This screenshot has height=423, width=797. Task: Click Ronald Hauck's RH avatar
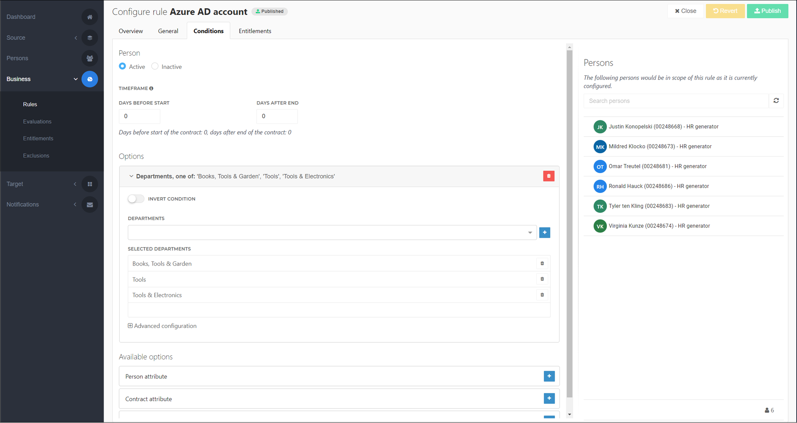[600, 187]
